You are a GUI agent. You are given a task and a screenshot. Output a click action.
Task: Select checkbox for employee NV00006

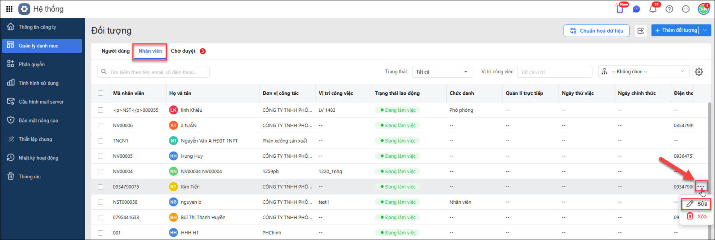[x=101, y=126]
